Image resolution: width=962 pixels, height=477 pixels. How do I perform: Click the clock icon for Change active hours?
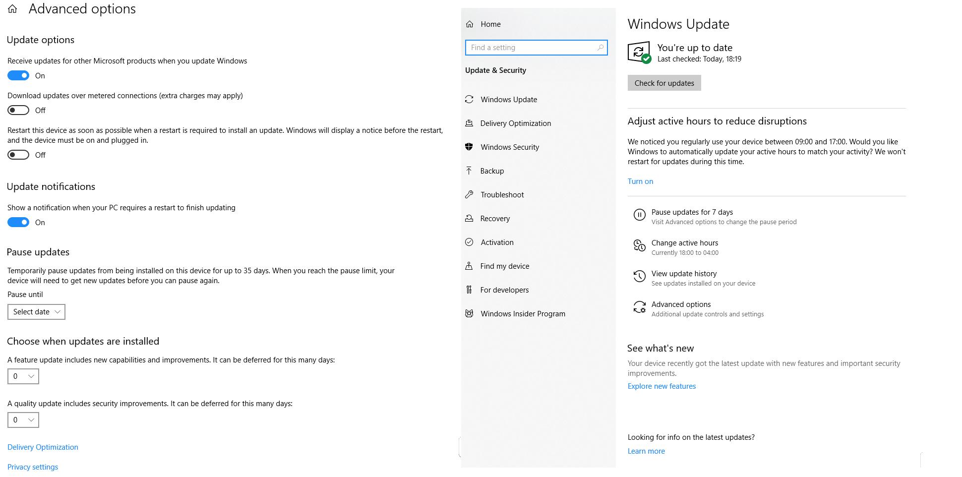[x=640, y=245]
